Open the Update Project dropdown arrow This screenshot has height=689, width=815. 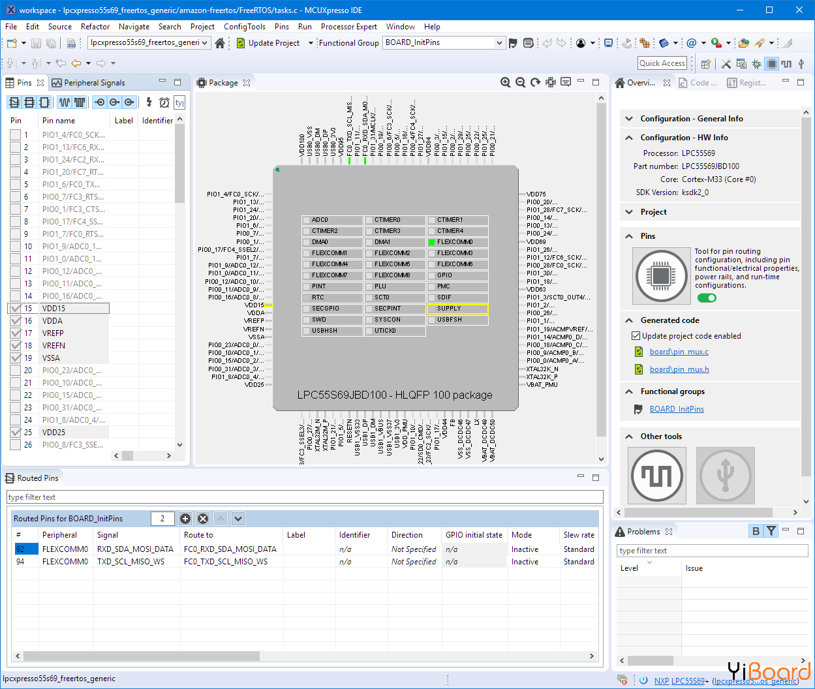pyautogui.click(x=311, y=43)
